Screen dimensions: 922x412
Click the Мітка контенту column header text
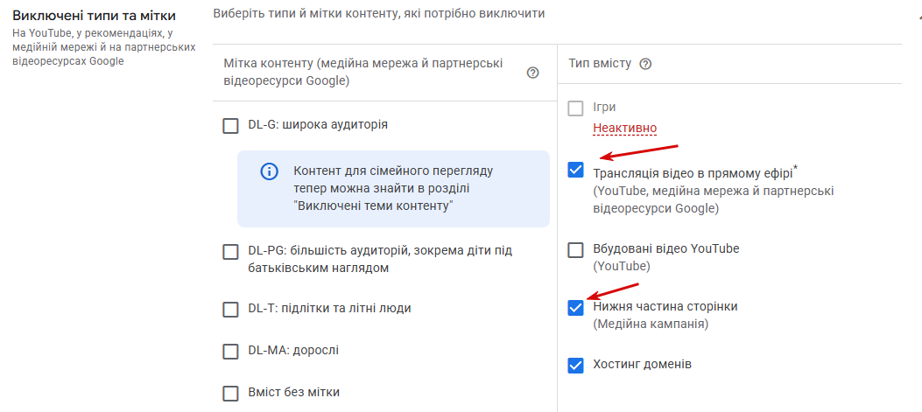363,72
